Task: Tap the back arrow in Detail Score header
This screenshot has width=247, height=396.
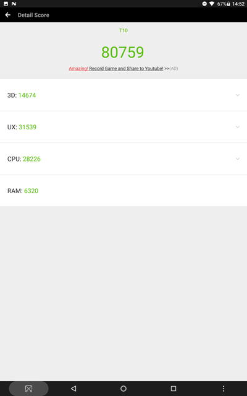Action: [x=8, y=15]
